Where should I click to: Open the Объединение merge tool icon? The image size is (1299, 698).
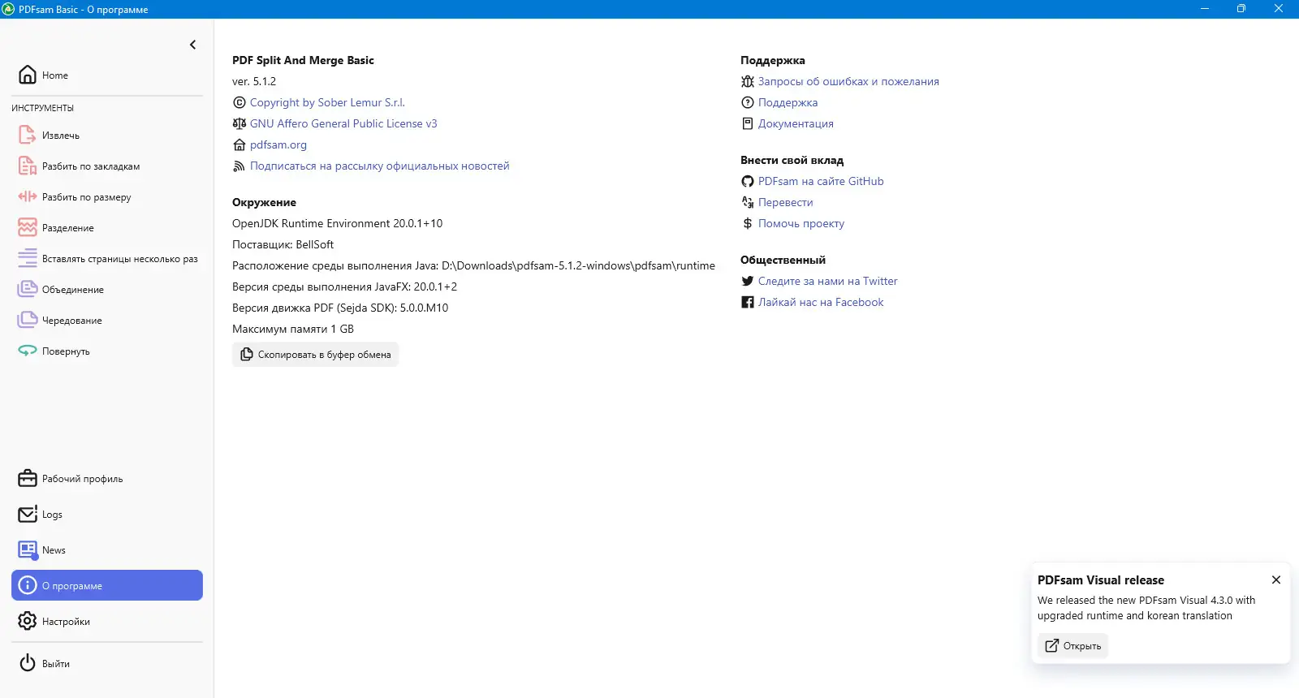(28, 289)
